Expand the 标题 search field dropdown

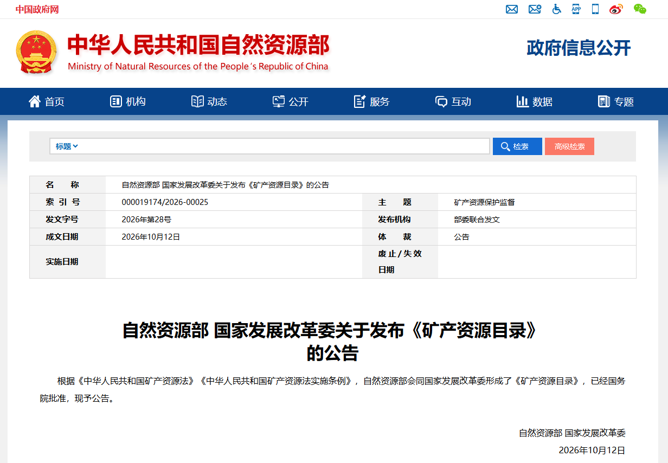67,146
